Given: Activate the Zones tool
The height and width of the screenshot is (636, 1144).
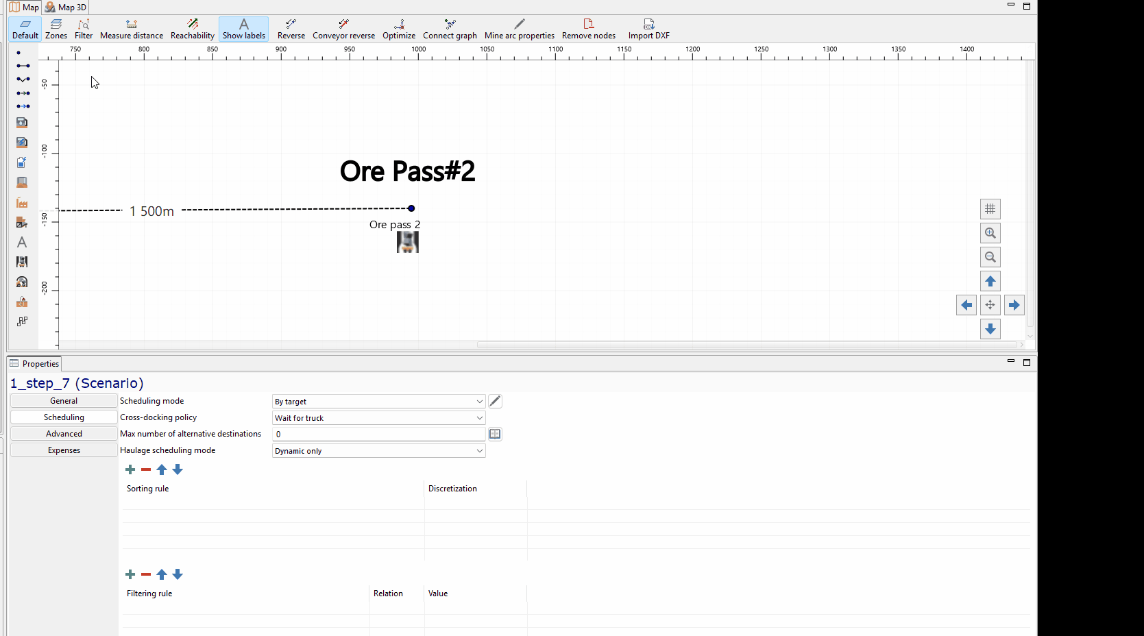Looking at the screenshot, I should click(x=56, y=29).
